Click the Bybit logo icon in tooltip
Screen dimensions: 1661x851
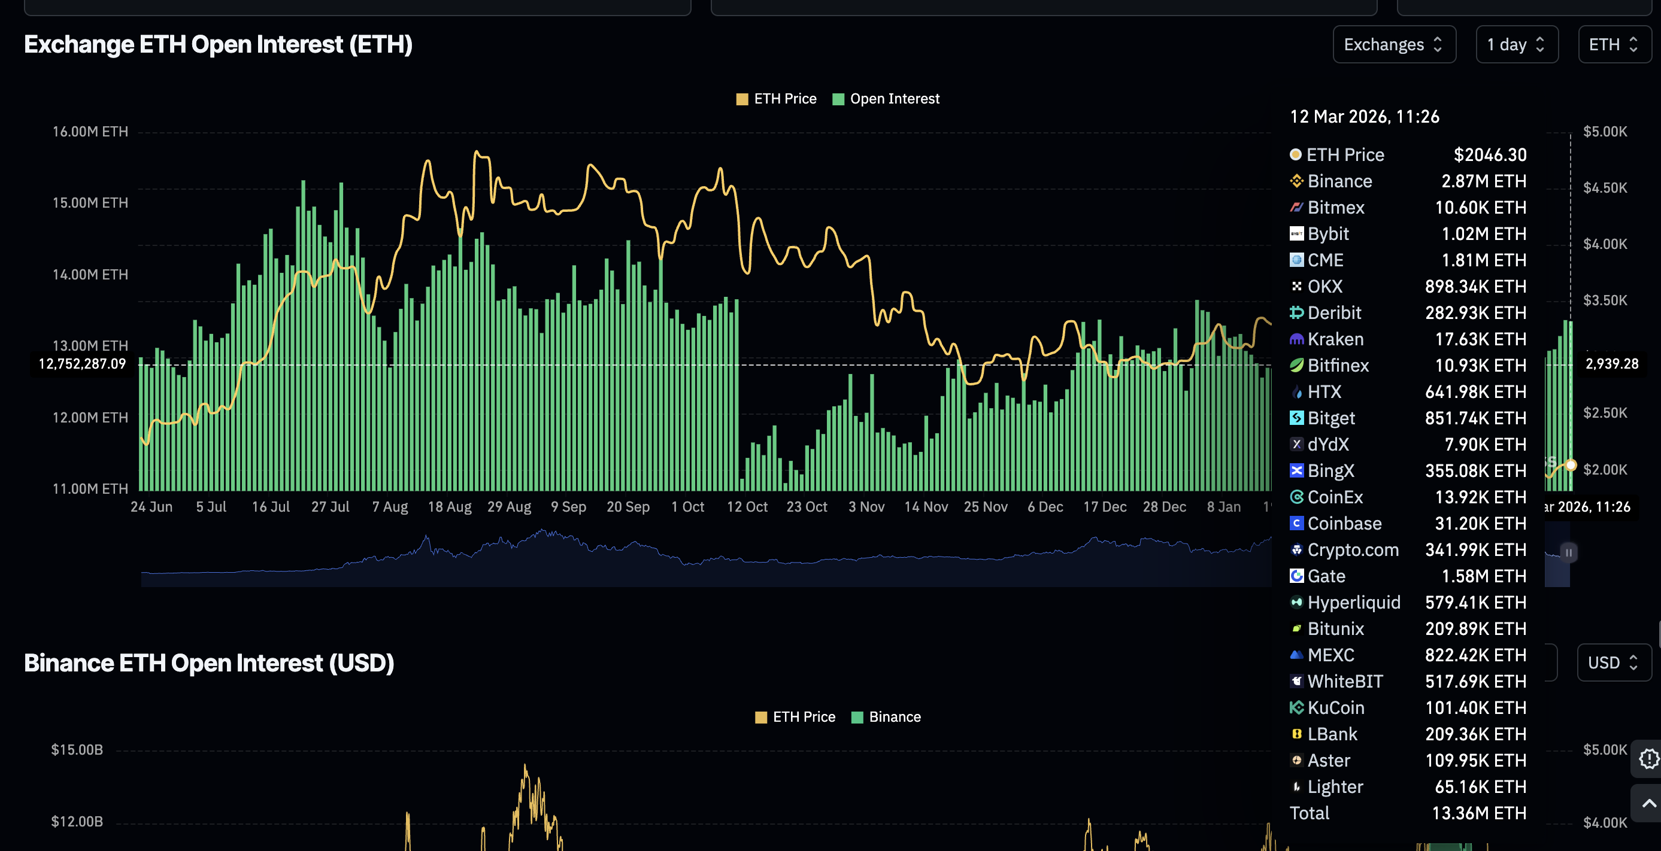[x=1296, y=234]
